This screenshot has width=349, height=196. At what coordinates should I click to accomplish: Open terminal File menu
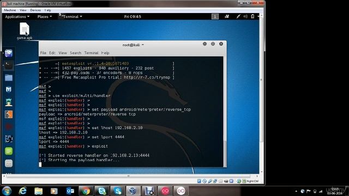pos(43,53)
